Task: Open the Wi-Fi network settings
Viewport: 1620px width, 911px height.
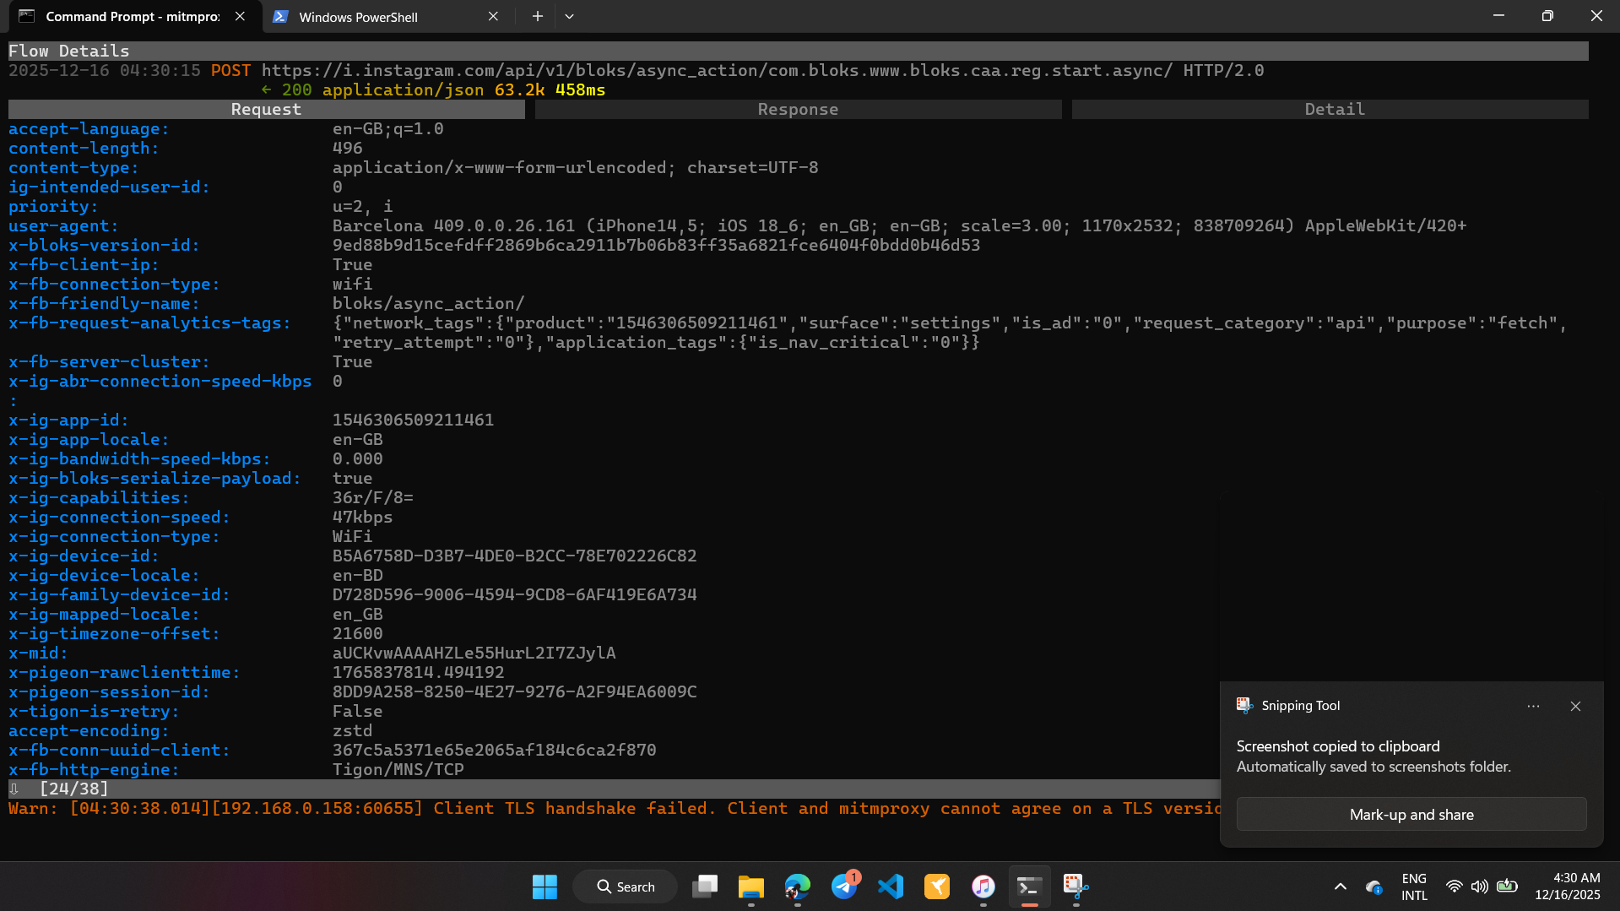Action: 1454,887
